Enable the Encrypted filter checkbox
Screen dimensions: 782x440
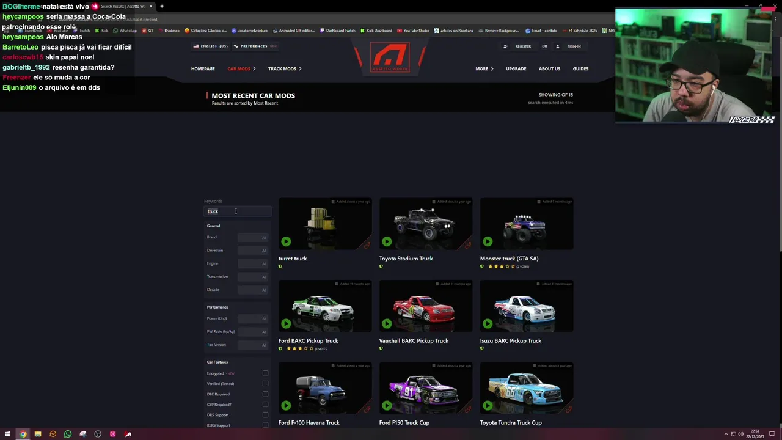tap(265, 373)
